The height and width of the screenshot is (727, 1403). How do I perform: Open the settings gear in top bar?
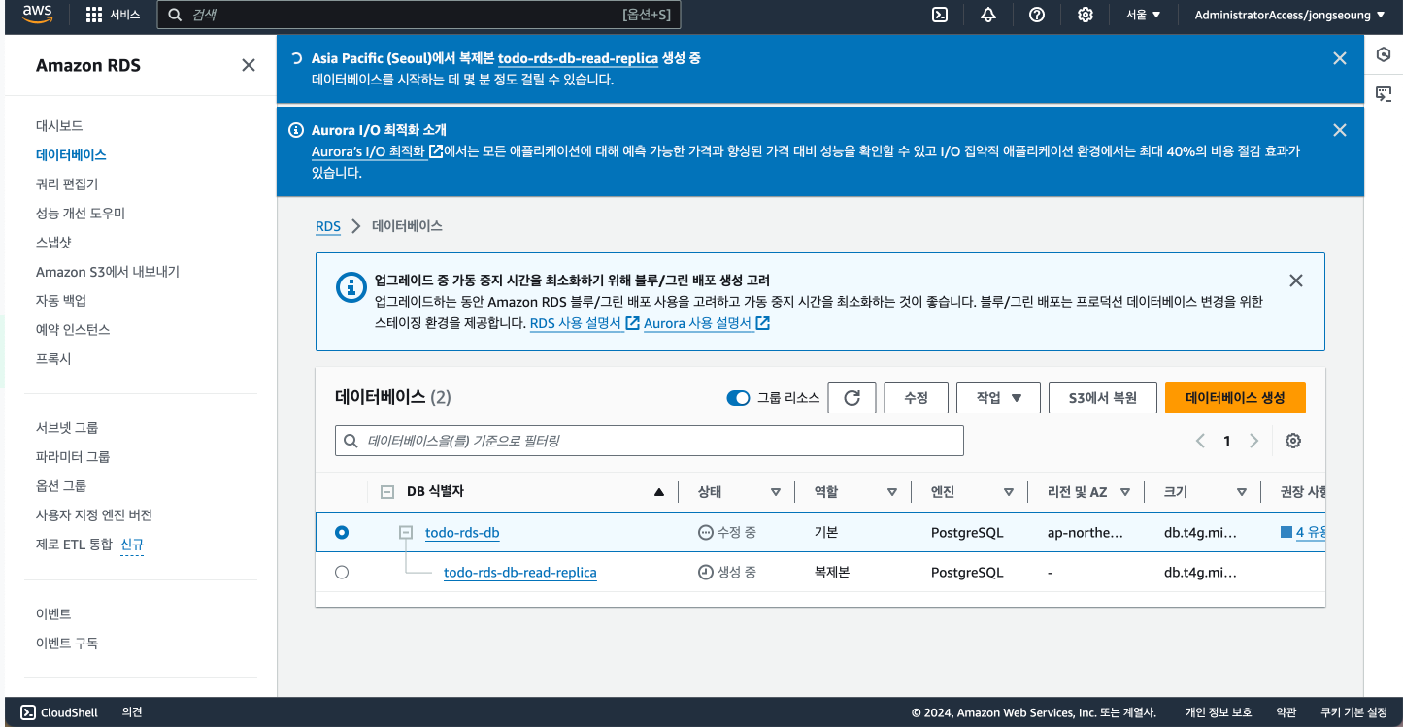point(1086,15)
